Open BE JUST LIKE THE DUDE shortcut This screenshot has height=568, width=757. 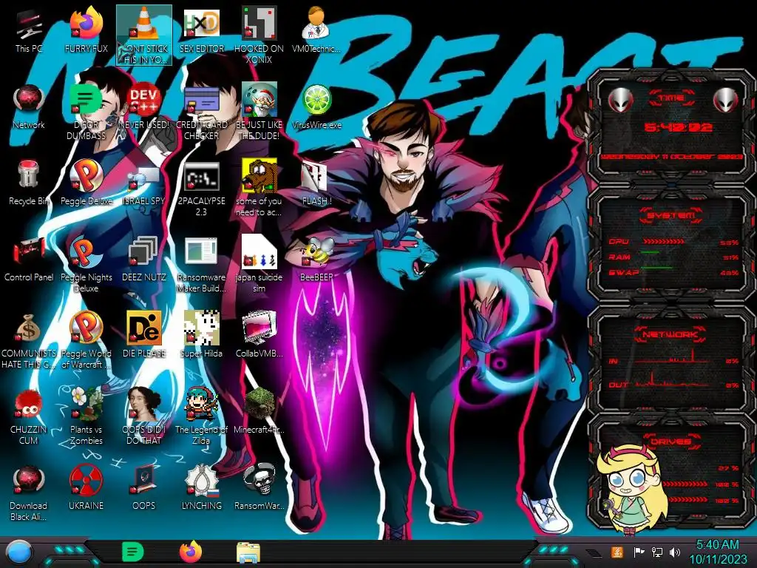click(x=259, y=112)
